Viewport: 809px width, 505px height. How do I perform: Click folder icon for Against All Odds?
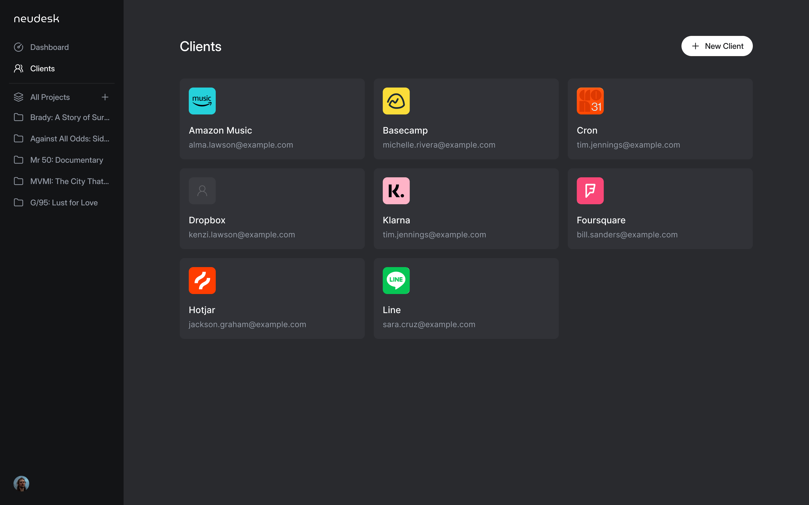(18, 139)
